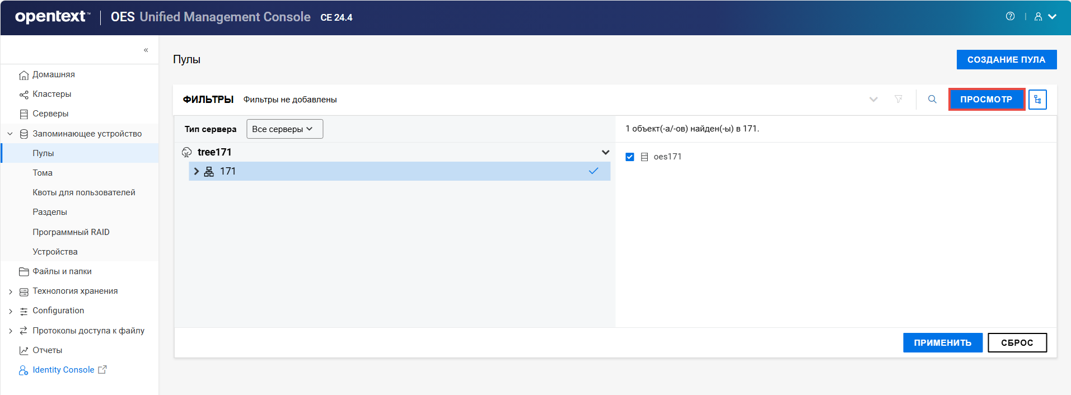Click the search magnifier icon in filters
Screen dimensions: 1071x395
coord(932,99)
